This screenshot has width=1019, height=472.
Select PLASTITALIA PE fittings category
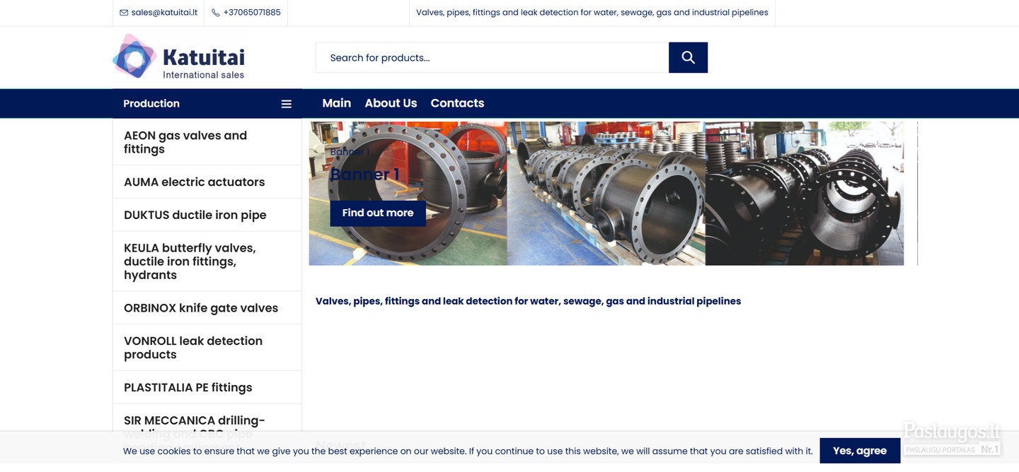pos(207,387)
